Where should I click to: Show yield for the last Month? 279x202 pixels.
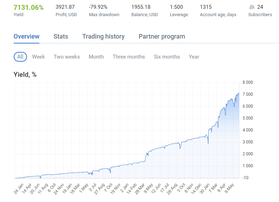[96, 57]
